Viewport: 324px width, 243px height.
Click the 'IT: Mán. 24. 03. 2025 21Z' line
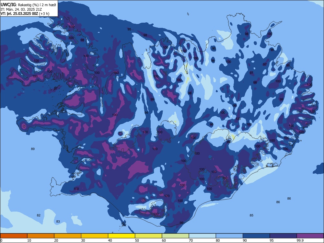click(x=21, y=9)
